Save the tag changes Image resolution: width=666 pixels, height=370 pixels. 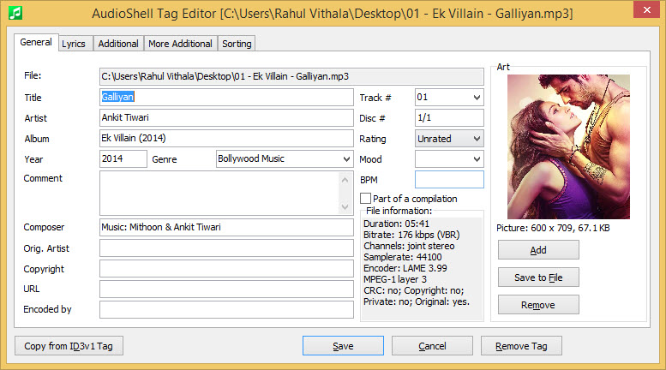tap(343, 346)
